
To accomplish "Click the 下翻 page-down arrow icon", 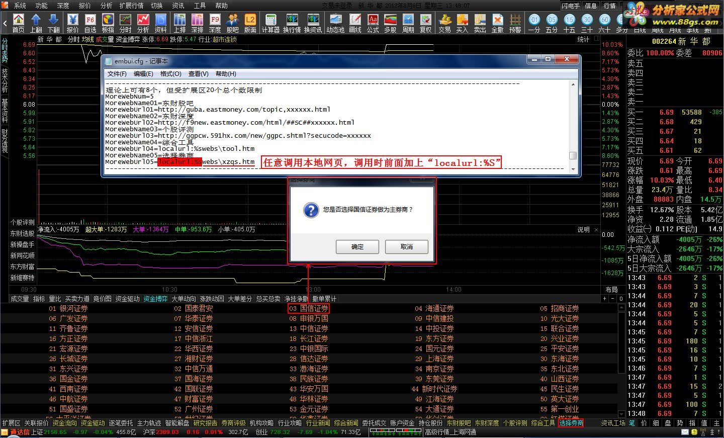I will tap(54, 23).
